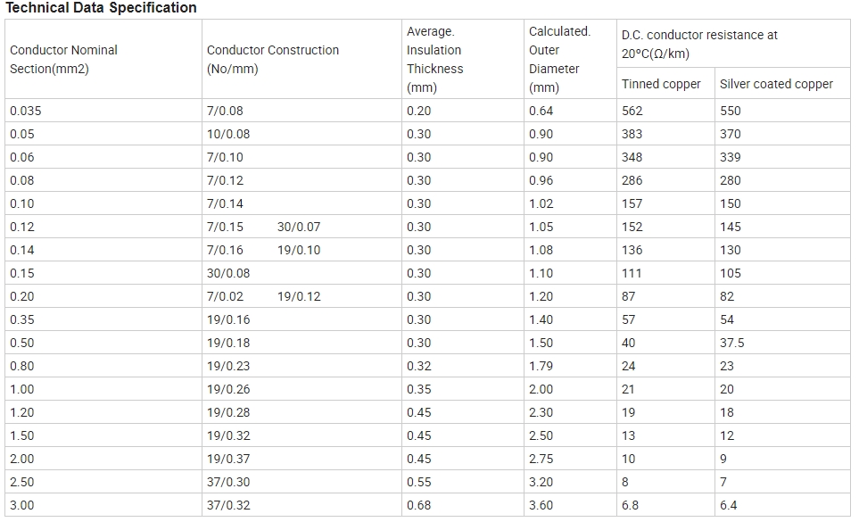Select the Conductor Construction column header
Viewport: 859px width, 522px height.
pyautogui.click(x=301, y=59)
